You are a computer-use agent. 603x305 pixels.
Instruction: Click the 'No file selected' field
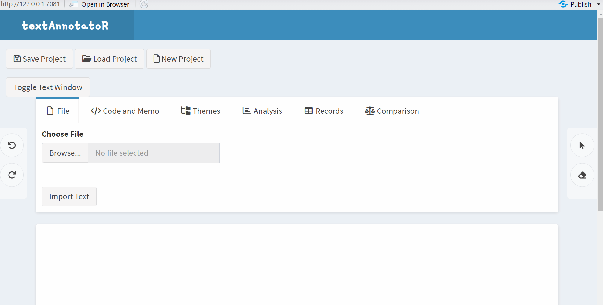154,153
